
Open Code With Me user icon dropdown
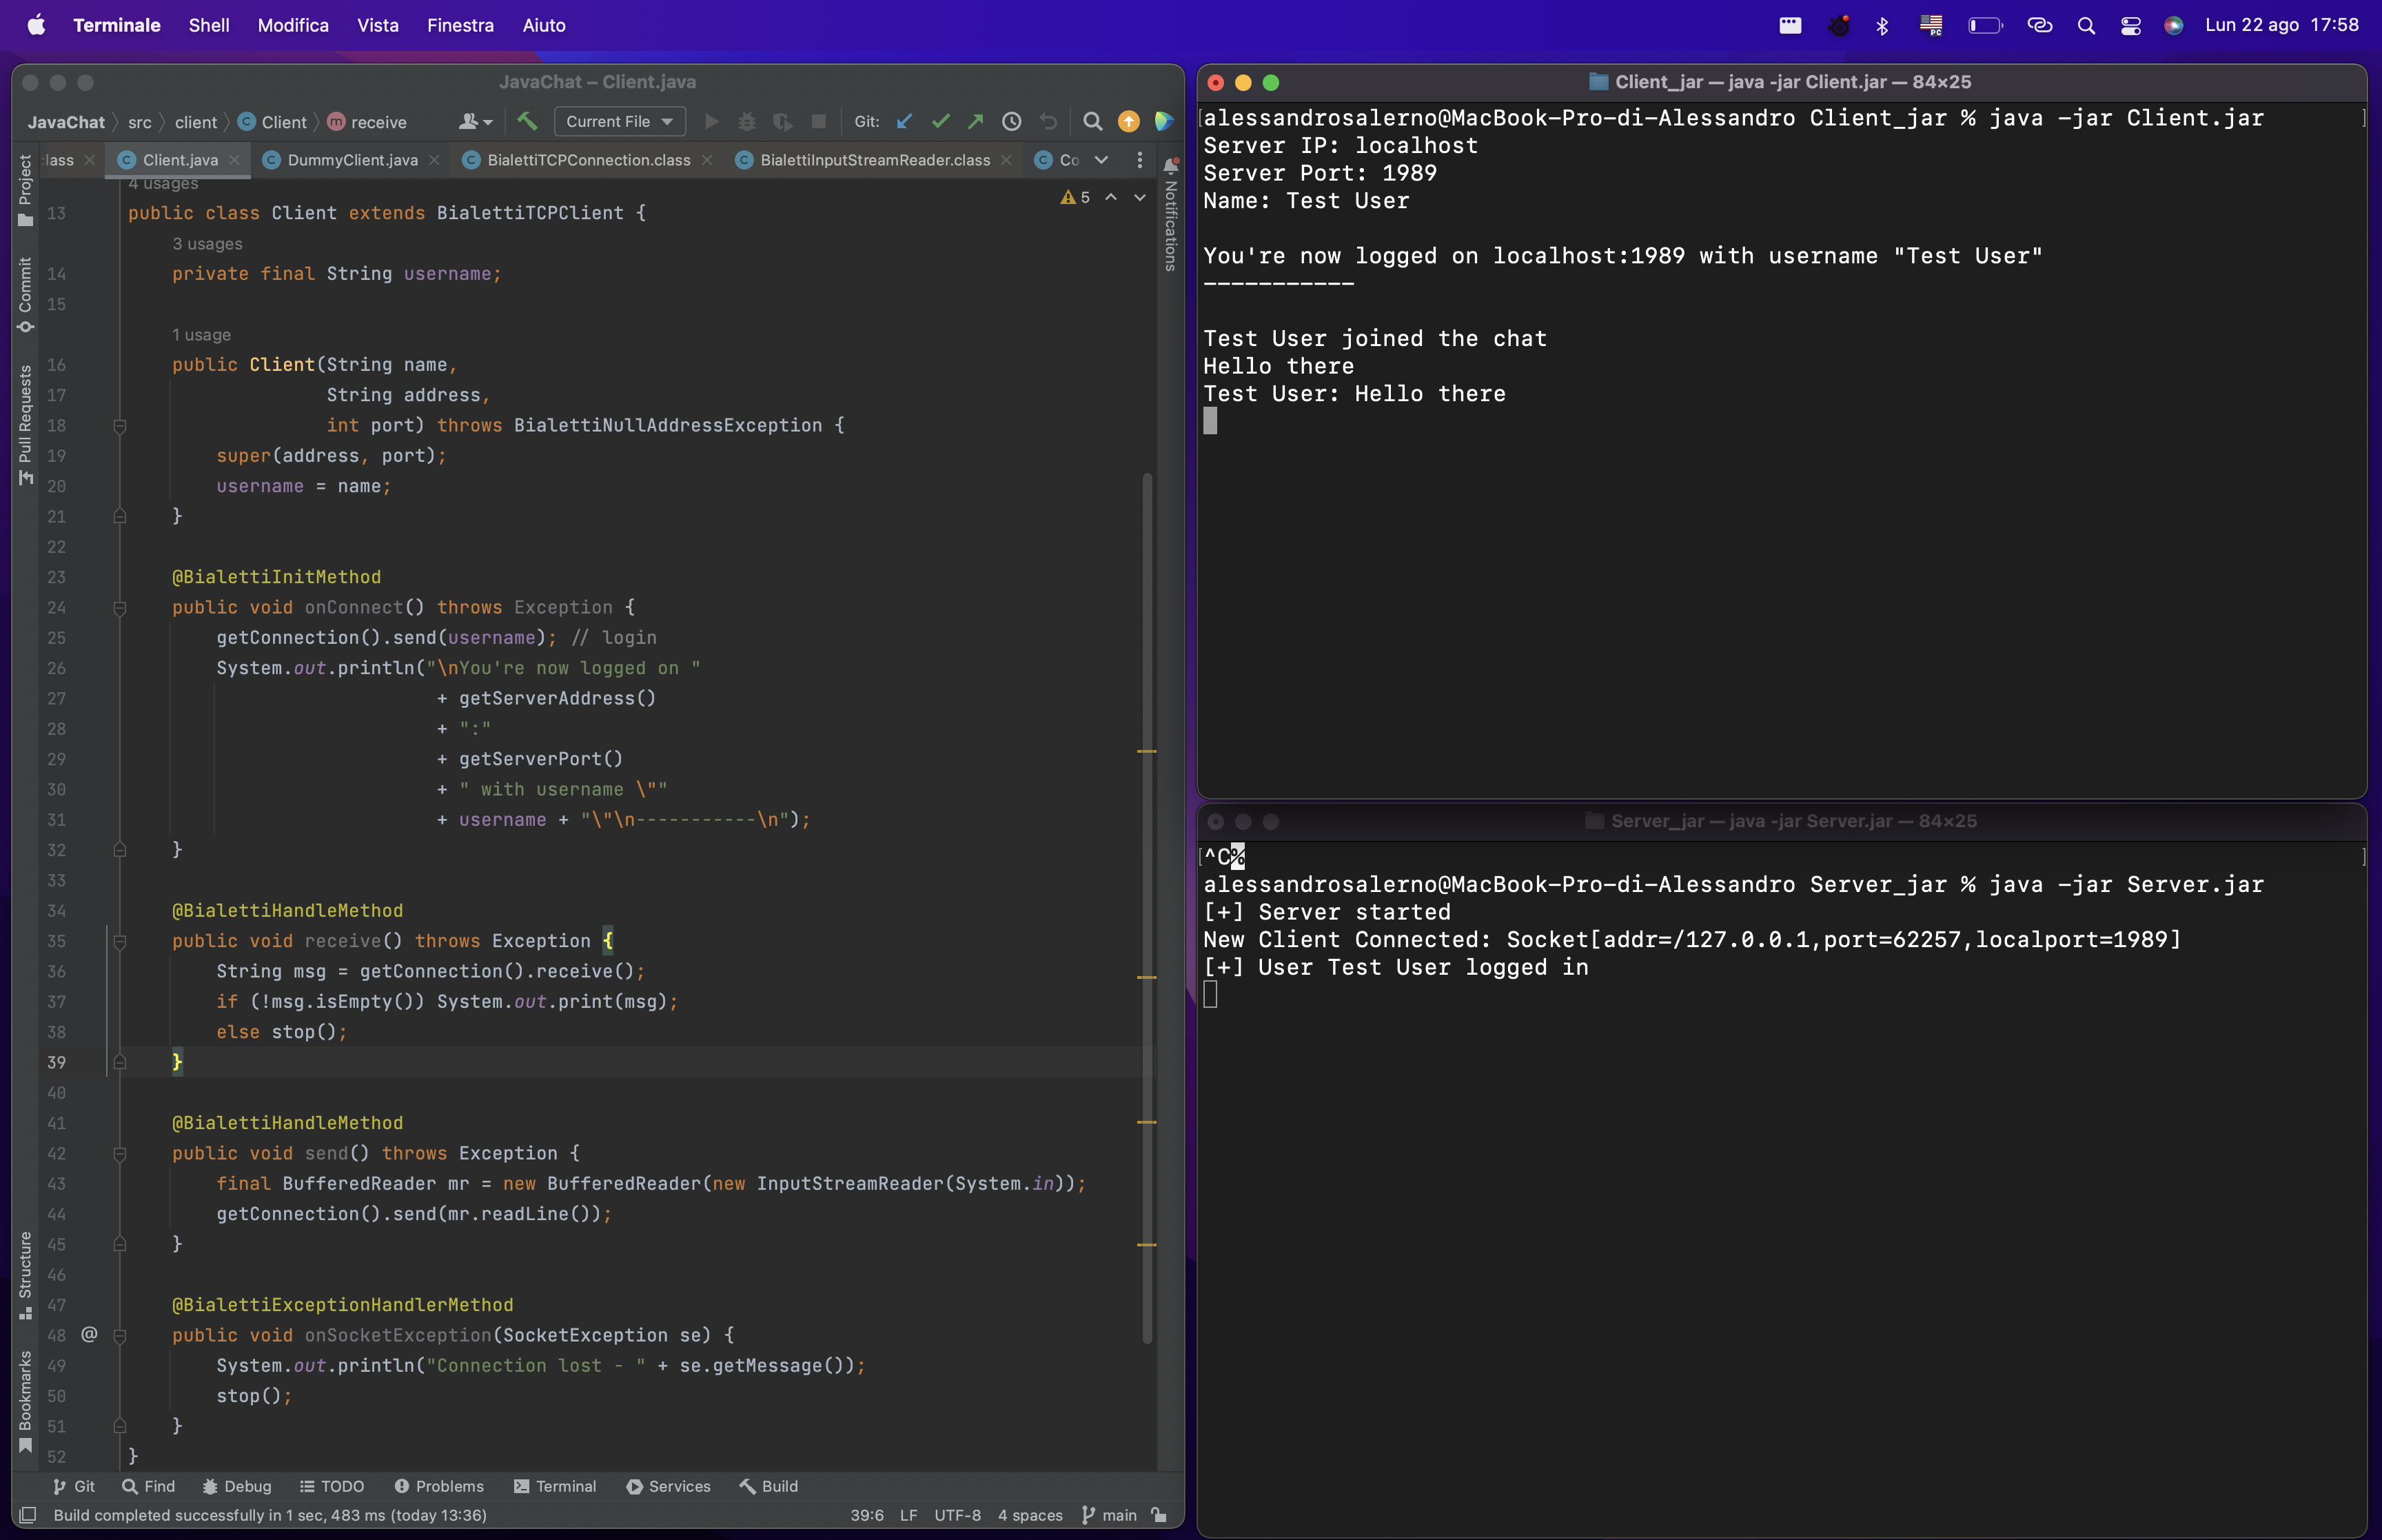[476, 121]
